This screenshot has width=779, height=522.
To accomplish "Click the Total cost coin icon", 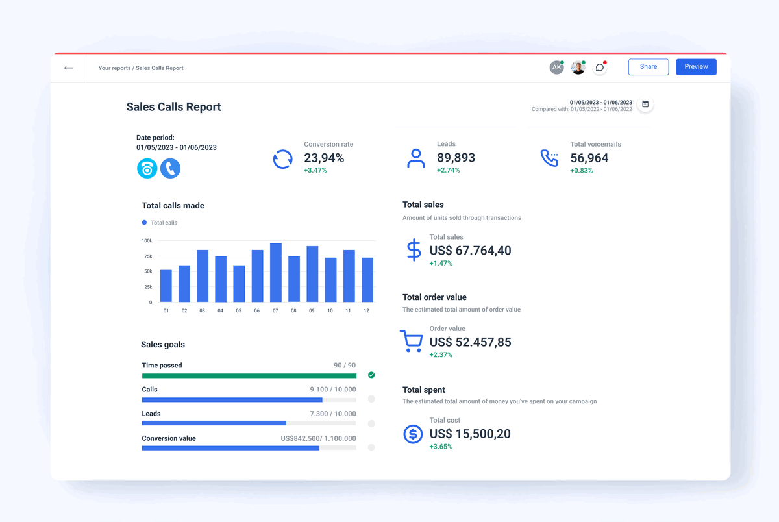I will [x=414, y=434].
